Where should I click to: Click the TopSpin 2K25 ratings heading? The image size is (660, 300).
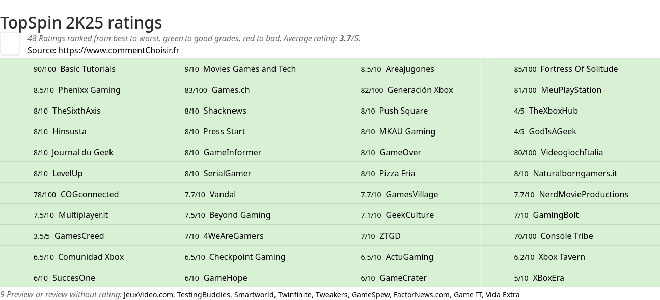tap(81, 22)
